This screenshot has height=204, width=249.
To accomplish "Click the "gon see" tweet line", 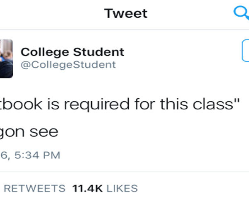I will pyautogui.click(x=29, y=131).
